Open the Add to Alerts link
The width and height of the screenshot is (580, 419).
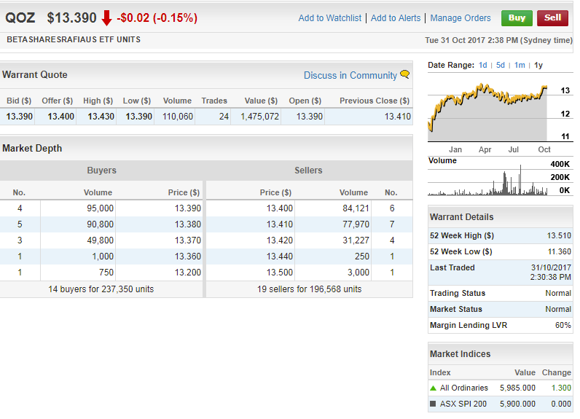(x=396, y=18)
